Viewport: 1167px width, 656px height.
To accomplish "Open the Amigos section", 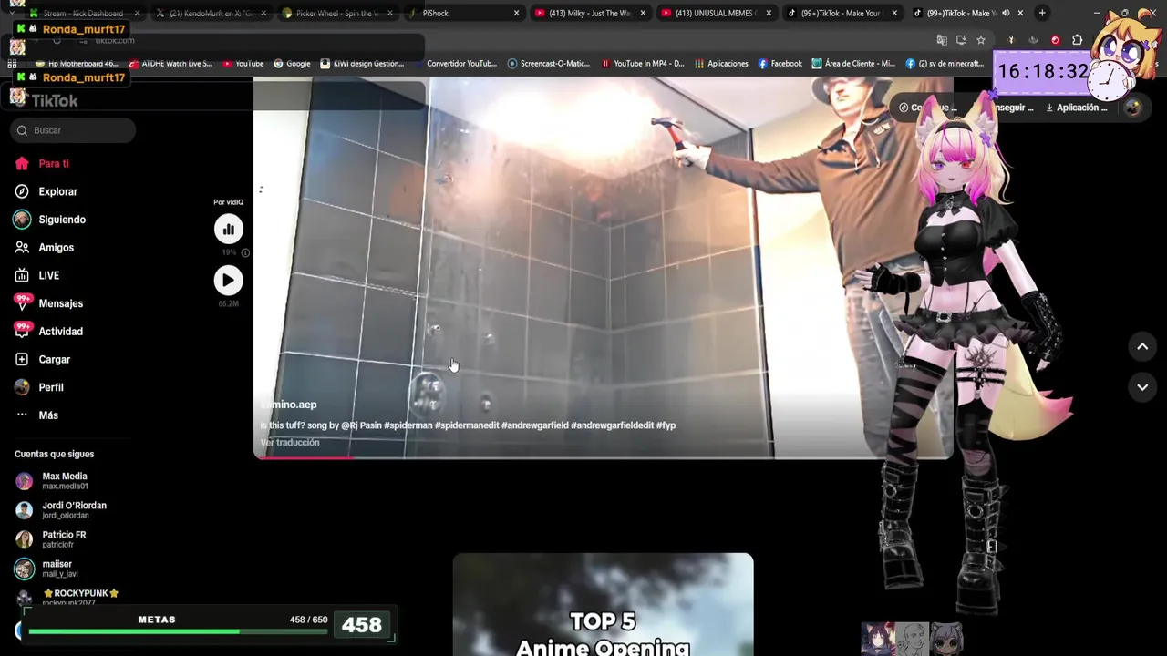I will point(56,248).
